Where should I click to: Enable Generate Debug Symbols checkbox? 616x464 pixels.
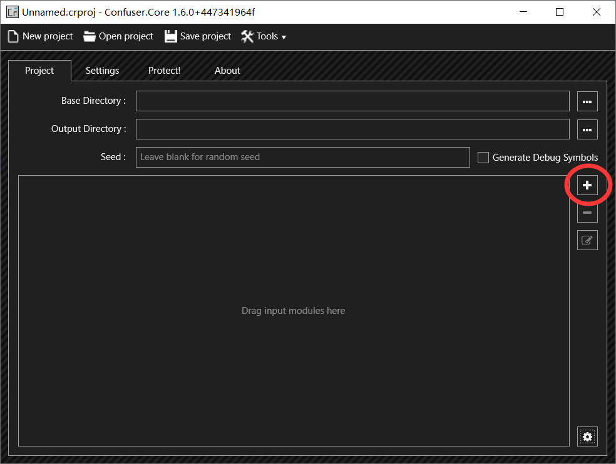(483, 158)
